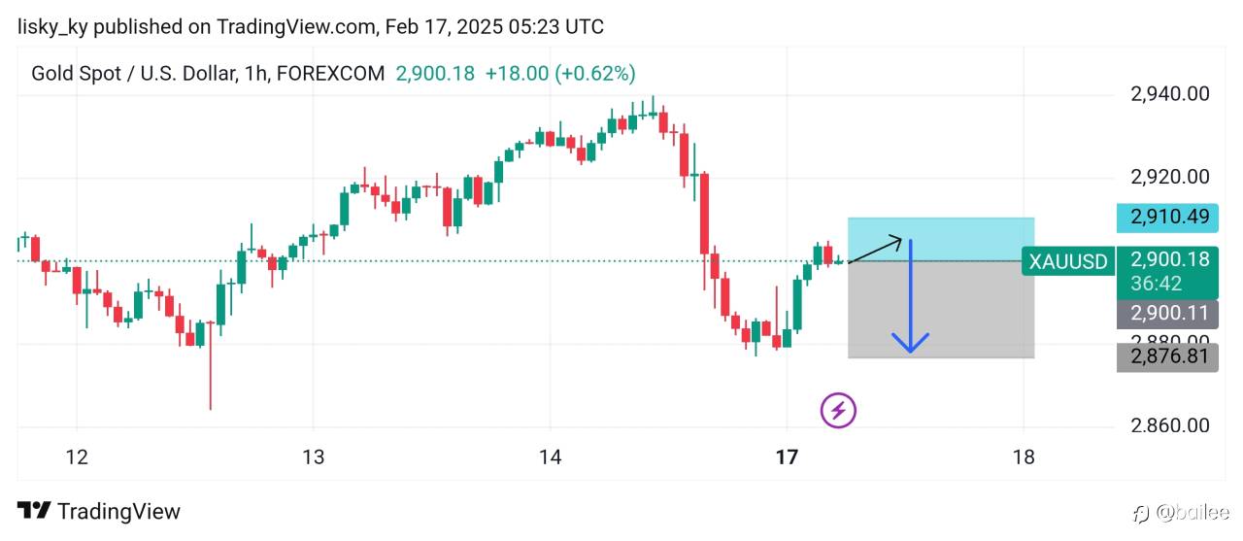Click 2,940.00 on the price axis
1243x541 pixels.
(x=1169, y=94)
